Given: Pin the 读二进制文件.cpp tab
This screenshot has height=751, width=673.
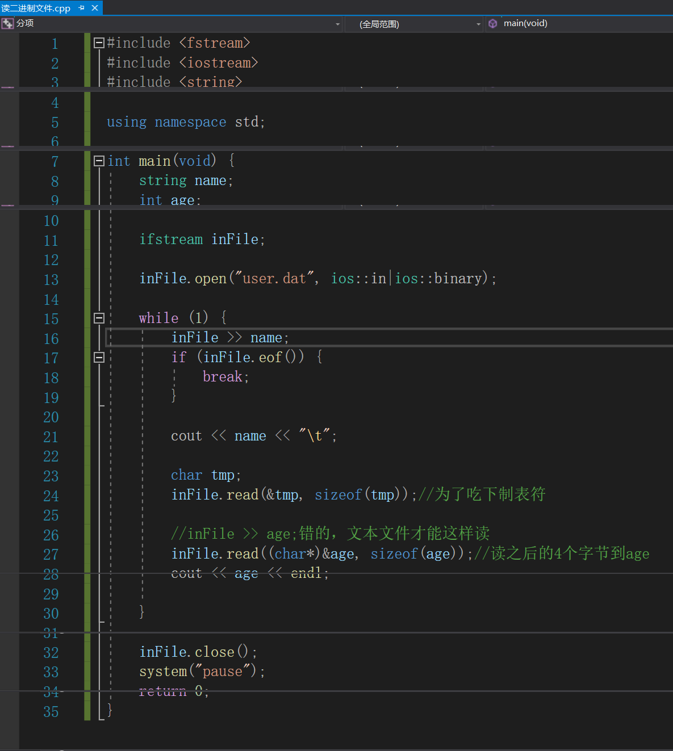Looking at the screenshot, I should (82, 8).
